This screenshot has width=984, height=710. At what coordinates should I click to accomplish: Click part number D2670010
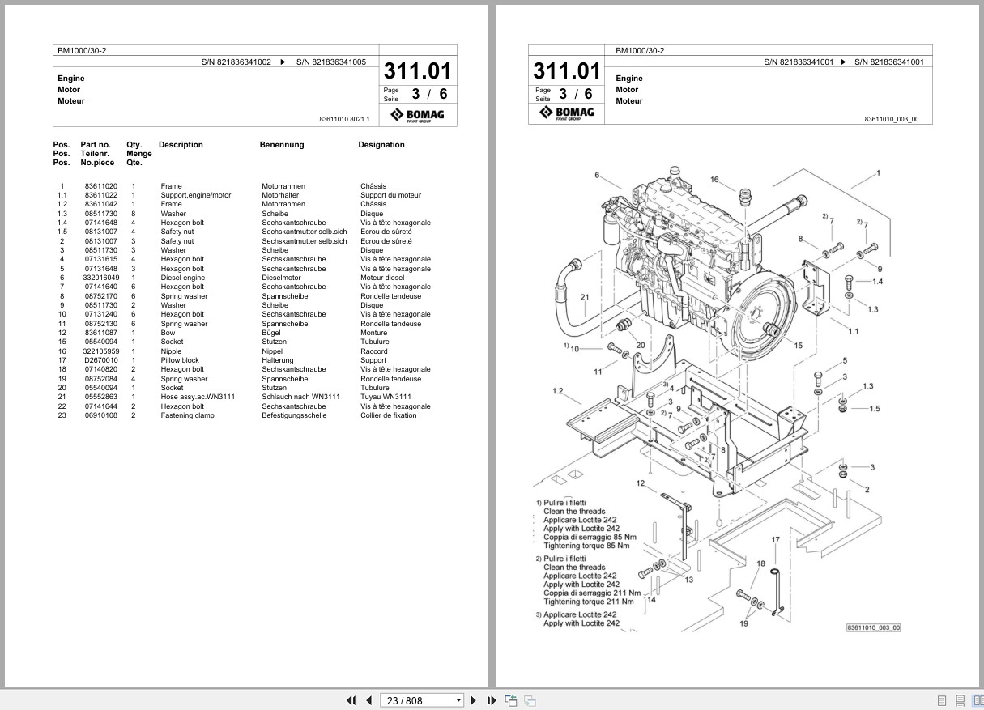tap(100, 360)
